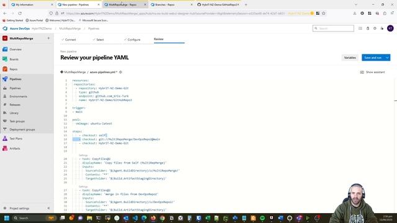Click the rename icon next to azure-pipelines.yml

(x=120, y=72)
